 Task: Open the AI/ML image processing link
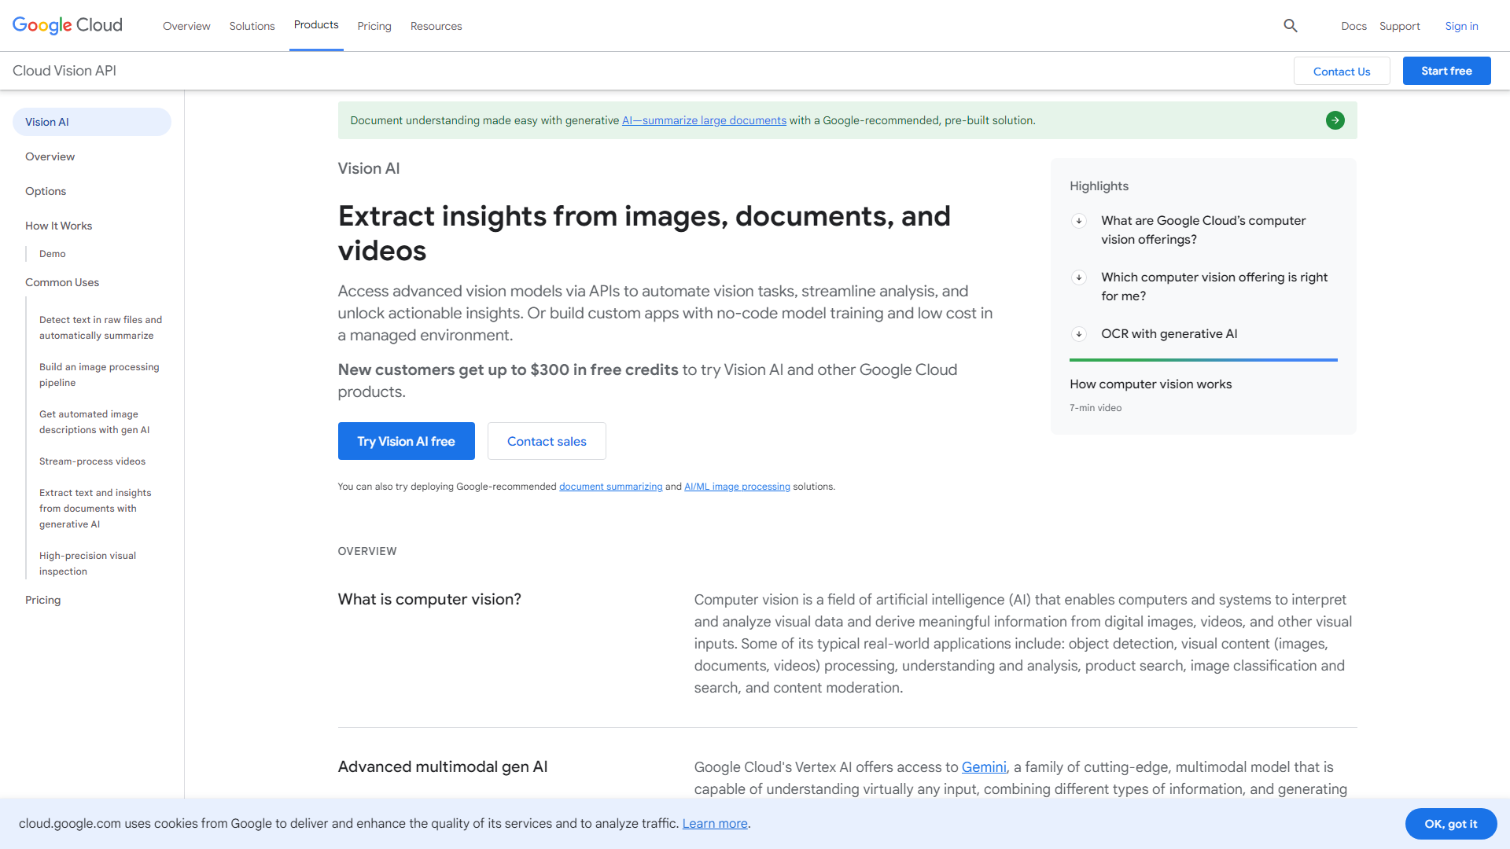coord(737,487)
